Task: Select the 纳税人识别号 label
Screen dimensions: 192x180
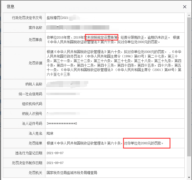Action: [x=32, y=114]
